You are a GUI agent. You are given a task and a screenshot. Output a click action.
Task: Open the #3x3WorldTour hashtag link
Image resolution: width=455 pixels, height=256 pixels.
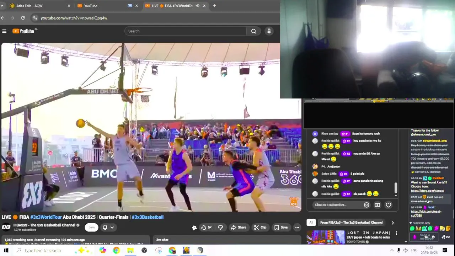[x=46, y=217]
